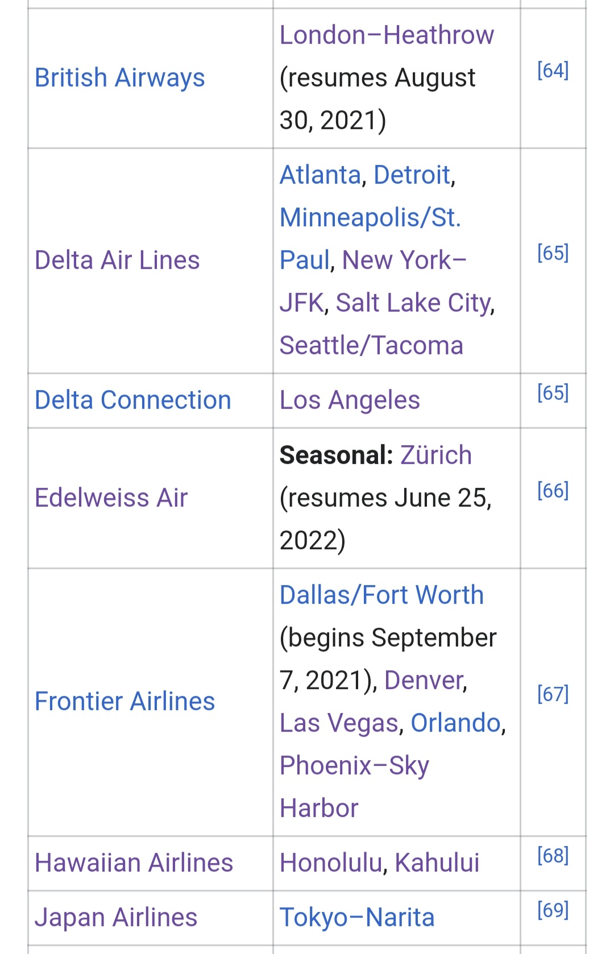
Task: Click the Zürich destination link
Action: coord(436,455)
